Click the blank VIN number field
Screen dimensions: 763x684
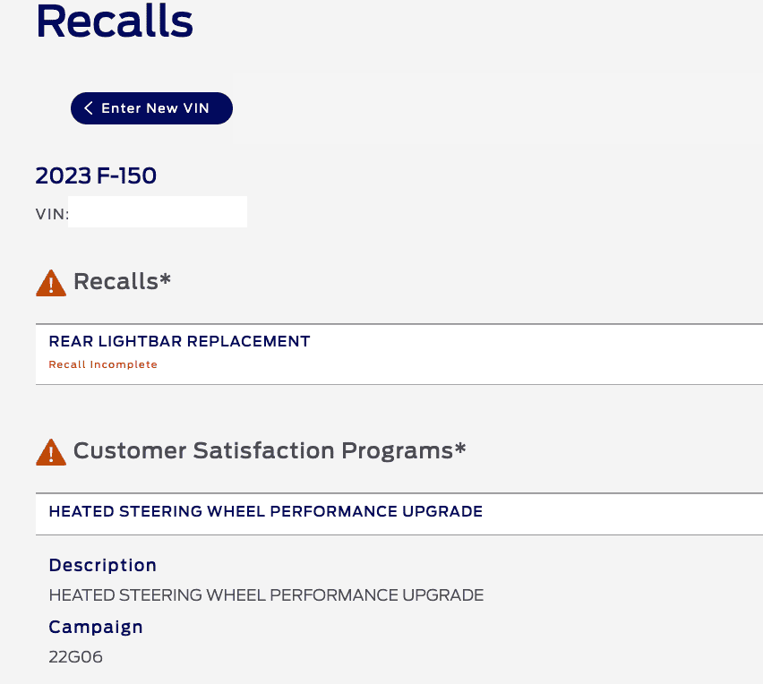pyautogui.click(x=158, y=213)
